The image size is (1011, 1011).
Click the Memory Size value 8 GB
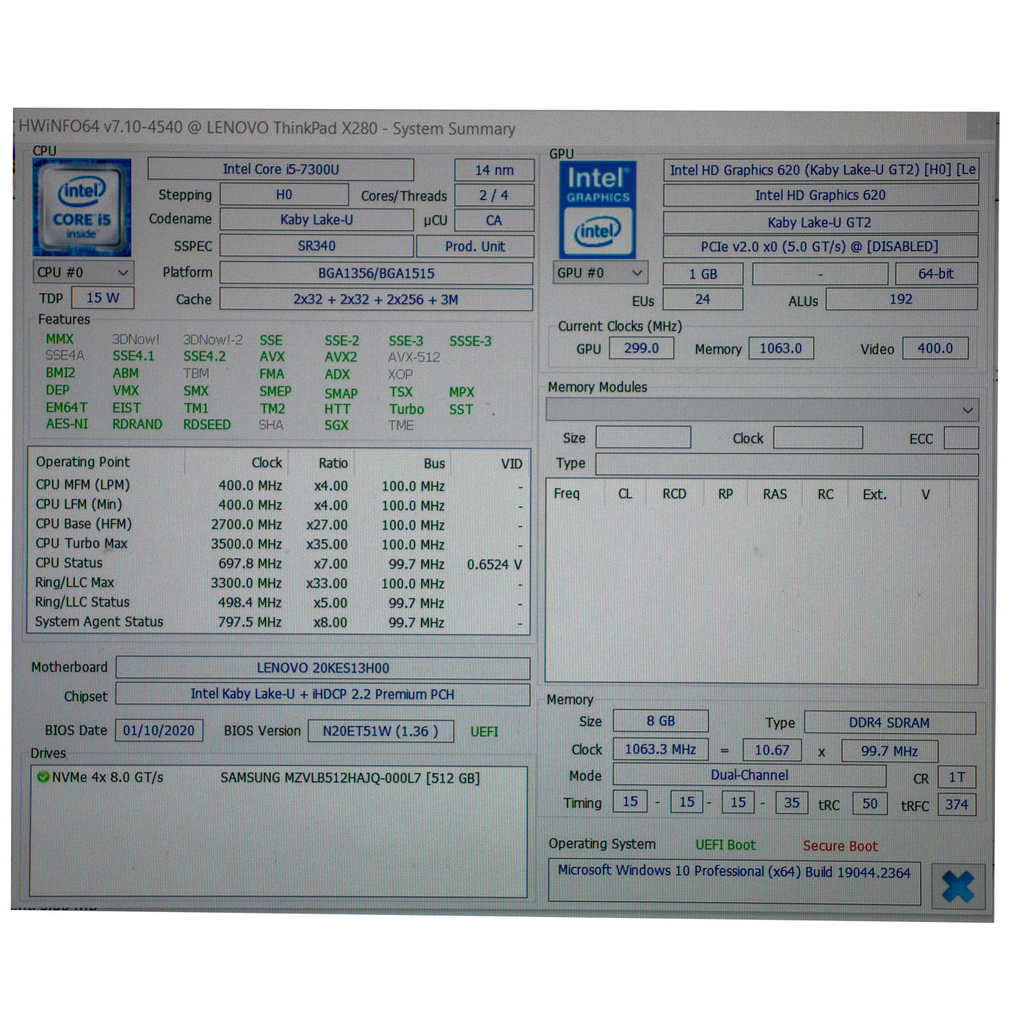click(x=661, y=721)
